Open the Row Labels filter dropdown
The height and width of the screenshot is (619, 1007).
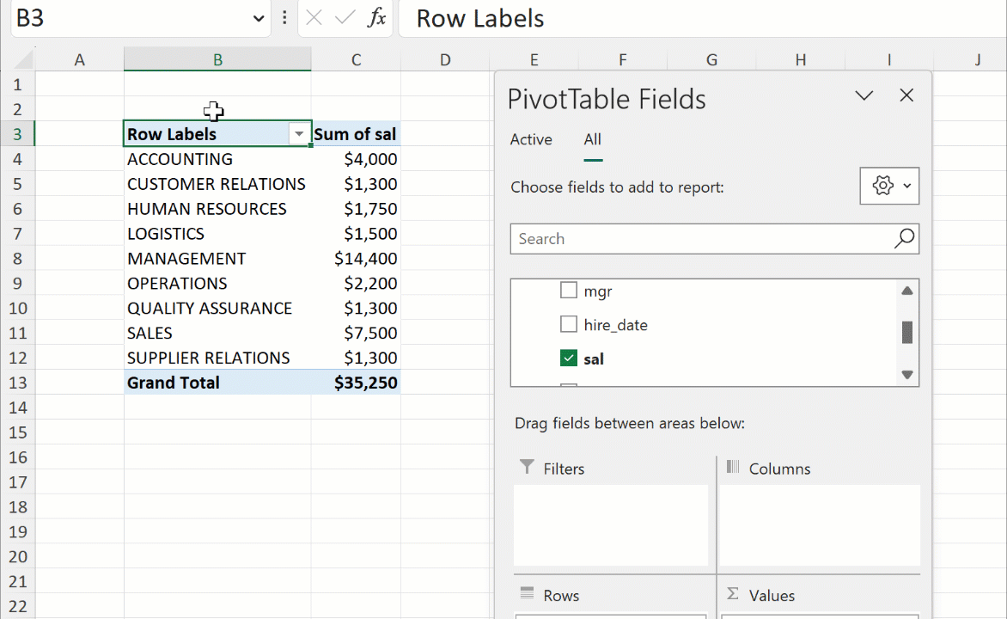[x=299, y=135]
